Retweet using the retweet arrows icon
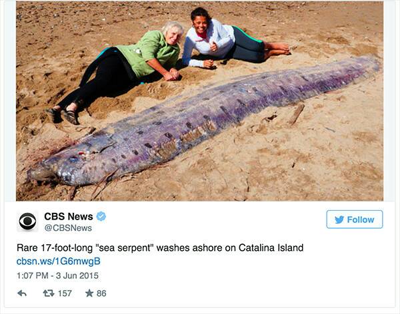 coord(49,293)
